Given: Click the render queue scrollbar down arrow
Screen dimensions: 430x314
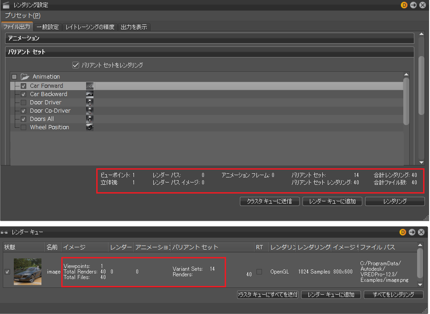Looking at the screenshot, I should tap(420, 285).
